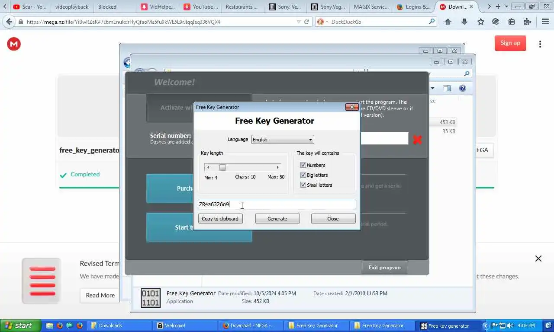Click the volume icon in system tray
Image resolution: width=554 pixels, height=332 pixels.
tap(510, 326)
